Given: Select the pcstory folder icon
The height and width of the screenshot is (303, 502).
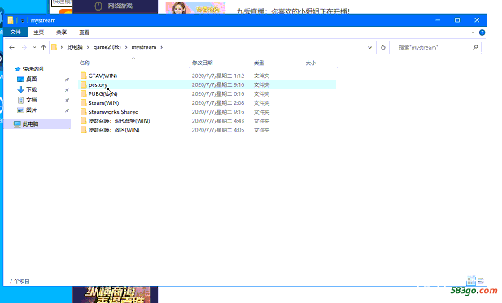Looking at the screenshot, I should (84, 84).
